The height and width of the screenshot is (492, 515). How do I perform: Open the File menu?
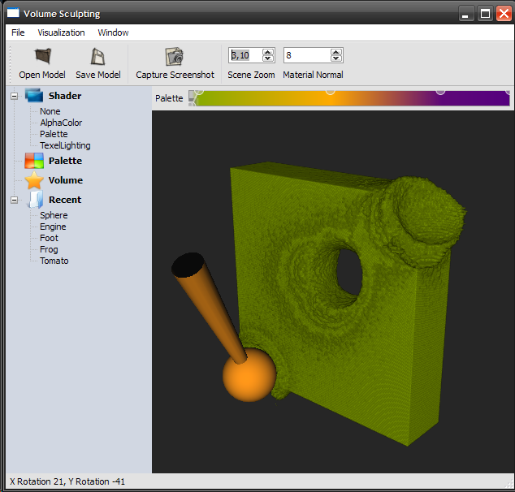(18, 32)
